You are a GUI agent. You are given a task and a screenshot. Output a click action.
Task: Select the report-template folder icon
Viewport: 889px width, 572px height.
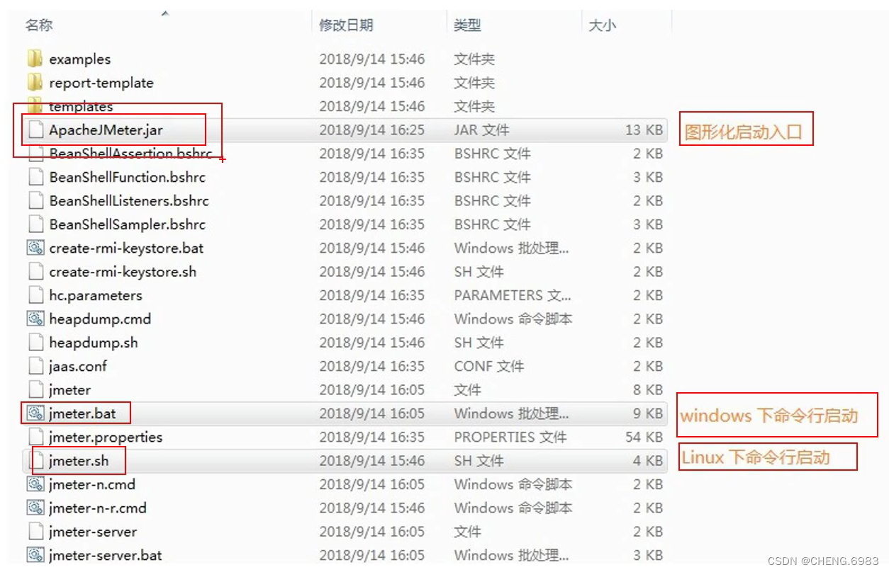tap(35, 82)
